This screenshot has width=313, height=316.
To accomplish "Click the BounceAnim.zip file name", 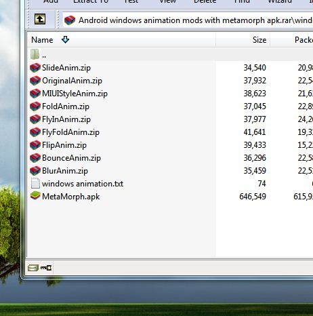I will click(71, 158).
